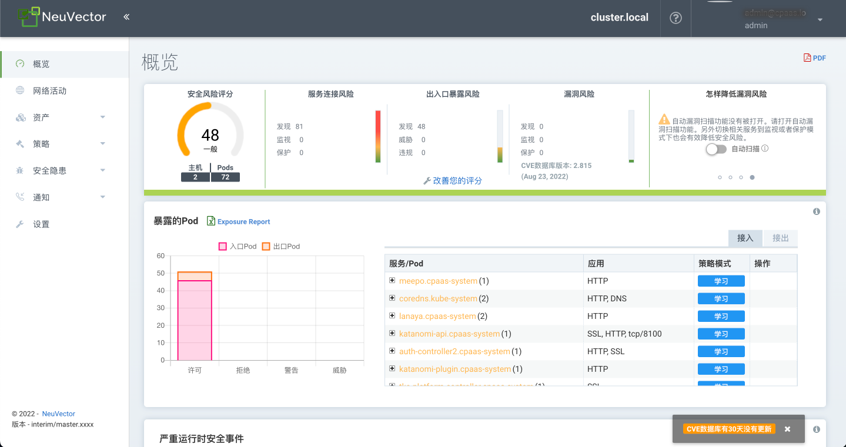846x447 pixels.
Task: Click the warning triangle icon
Action: point(664,119)
